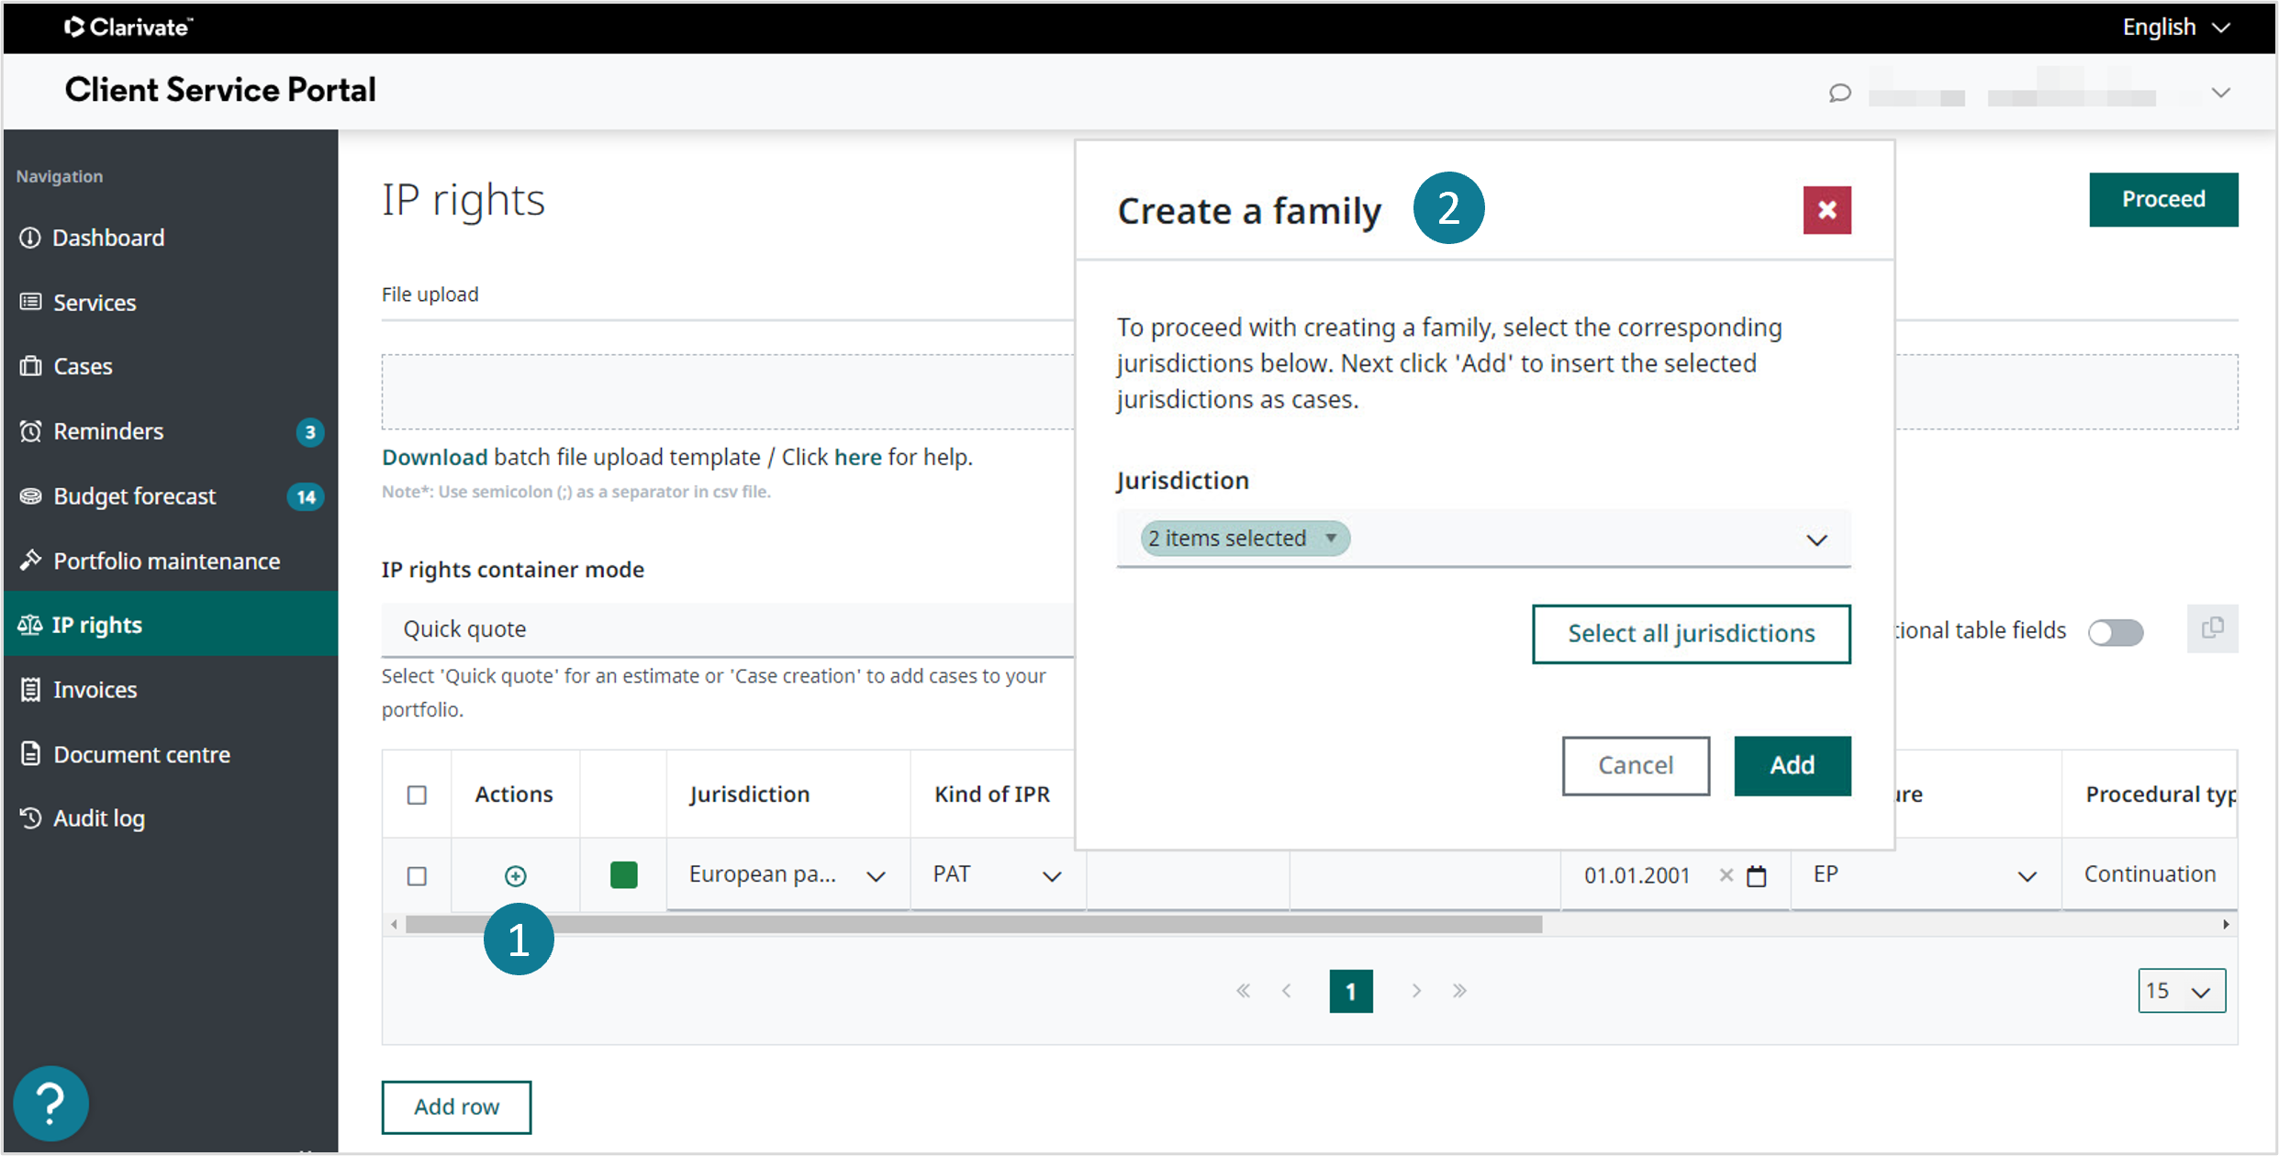The height and width of the screenshot is (1156, 2279).
Task: Clear the 01.01.2001 date value
Action: pos(1726,875)
